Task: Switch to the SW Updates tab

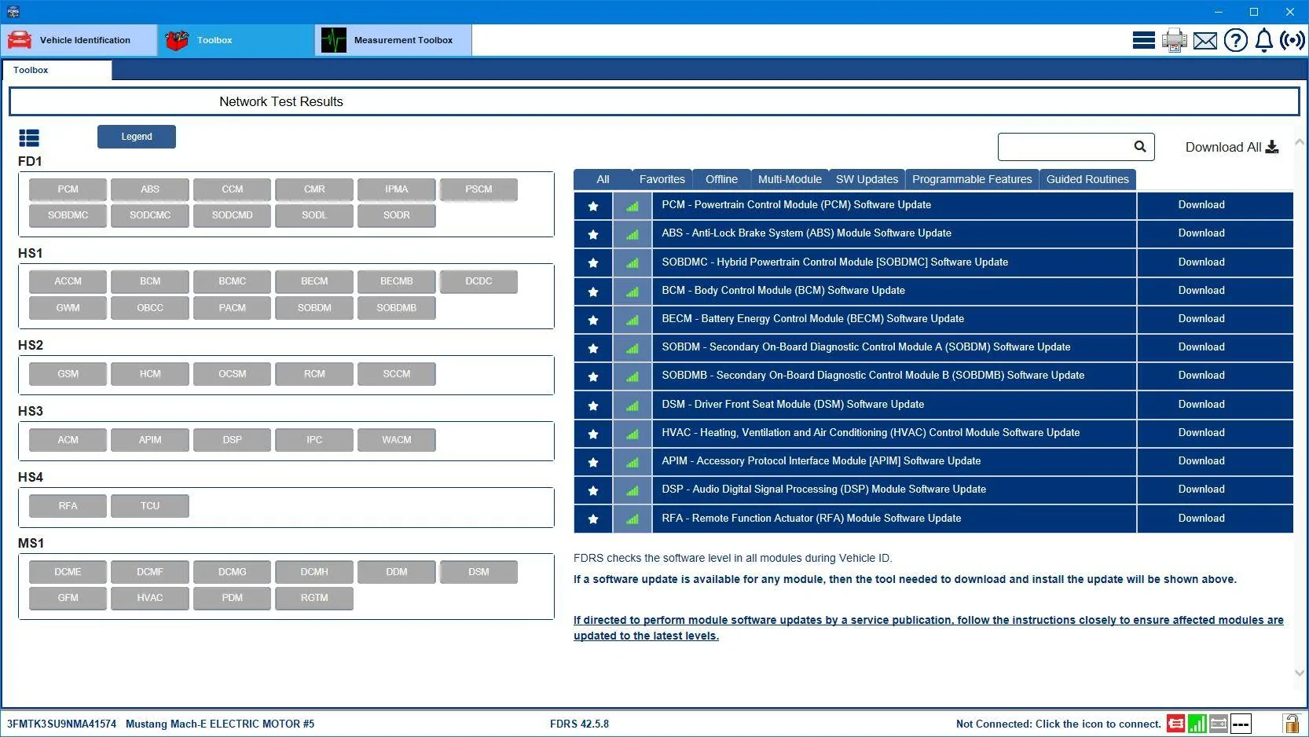Action: 867,179
